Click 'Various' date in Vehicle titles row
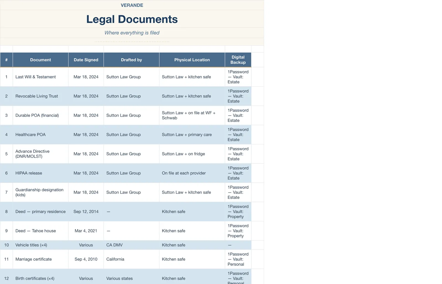Screen dimensions: 442x284 [86, 245]
